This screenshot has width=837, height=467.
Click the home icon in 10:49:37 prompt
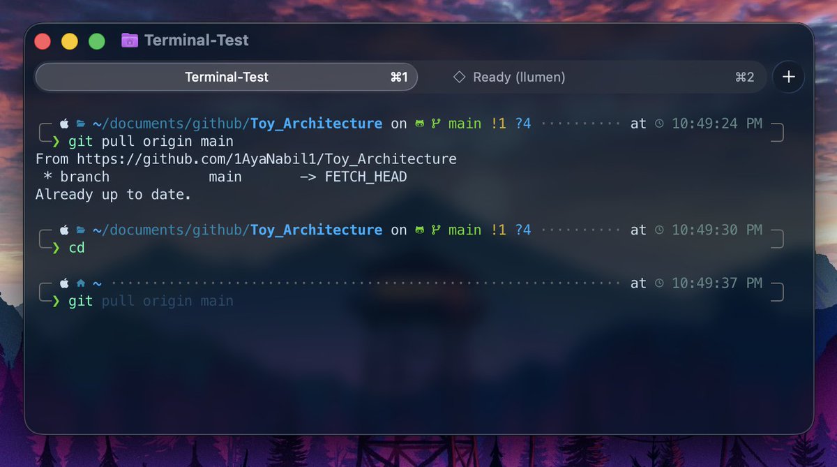[81, 283]
